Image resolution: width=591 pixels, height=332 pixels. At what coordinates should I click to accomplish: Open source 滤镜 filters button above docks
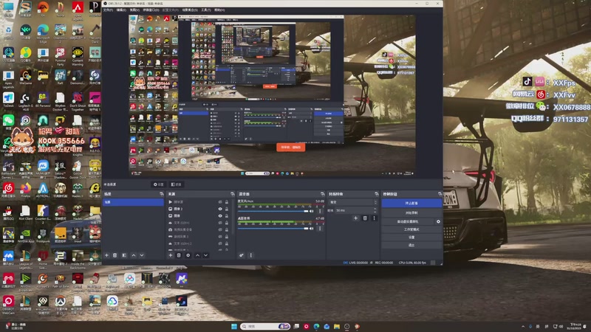click(176, 184)
